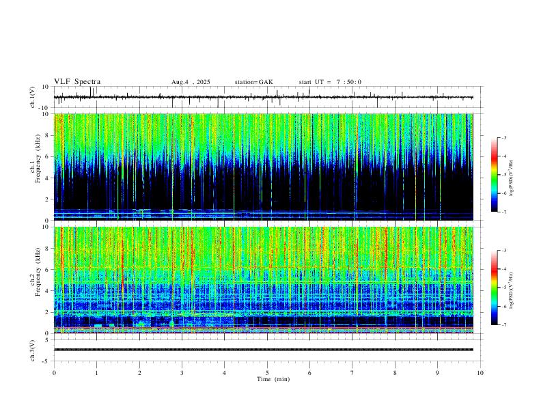541x418 pixels.
Task: Click the "5" tick on ch.3(V) axis
Action: pyautogui.click(x=48, y=340)
